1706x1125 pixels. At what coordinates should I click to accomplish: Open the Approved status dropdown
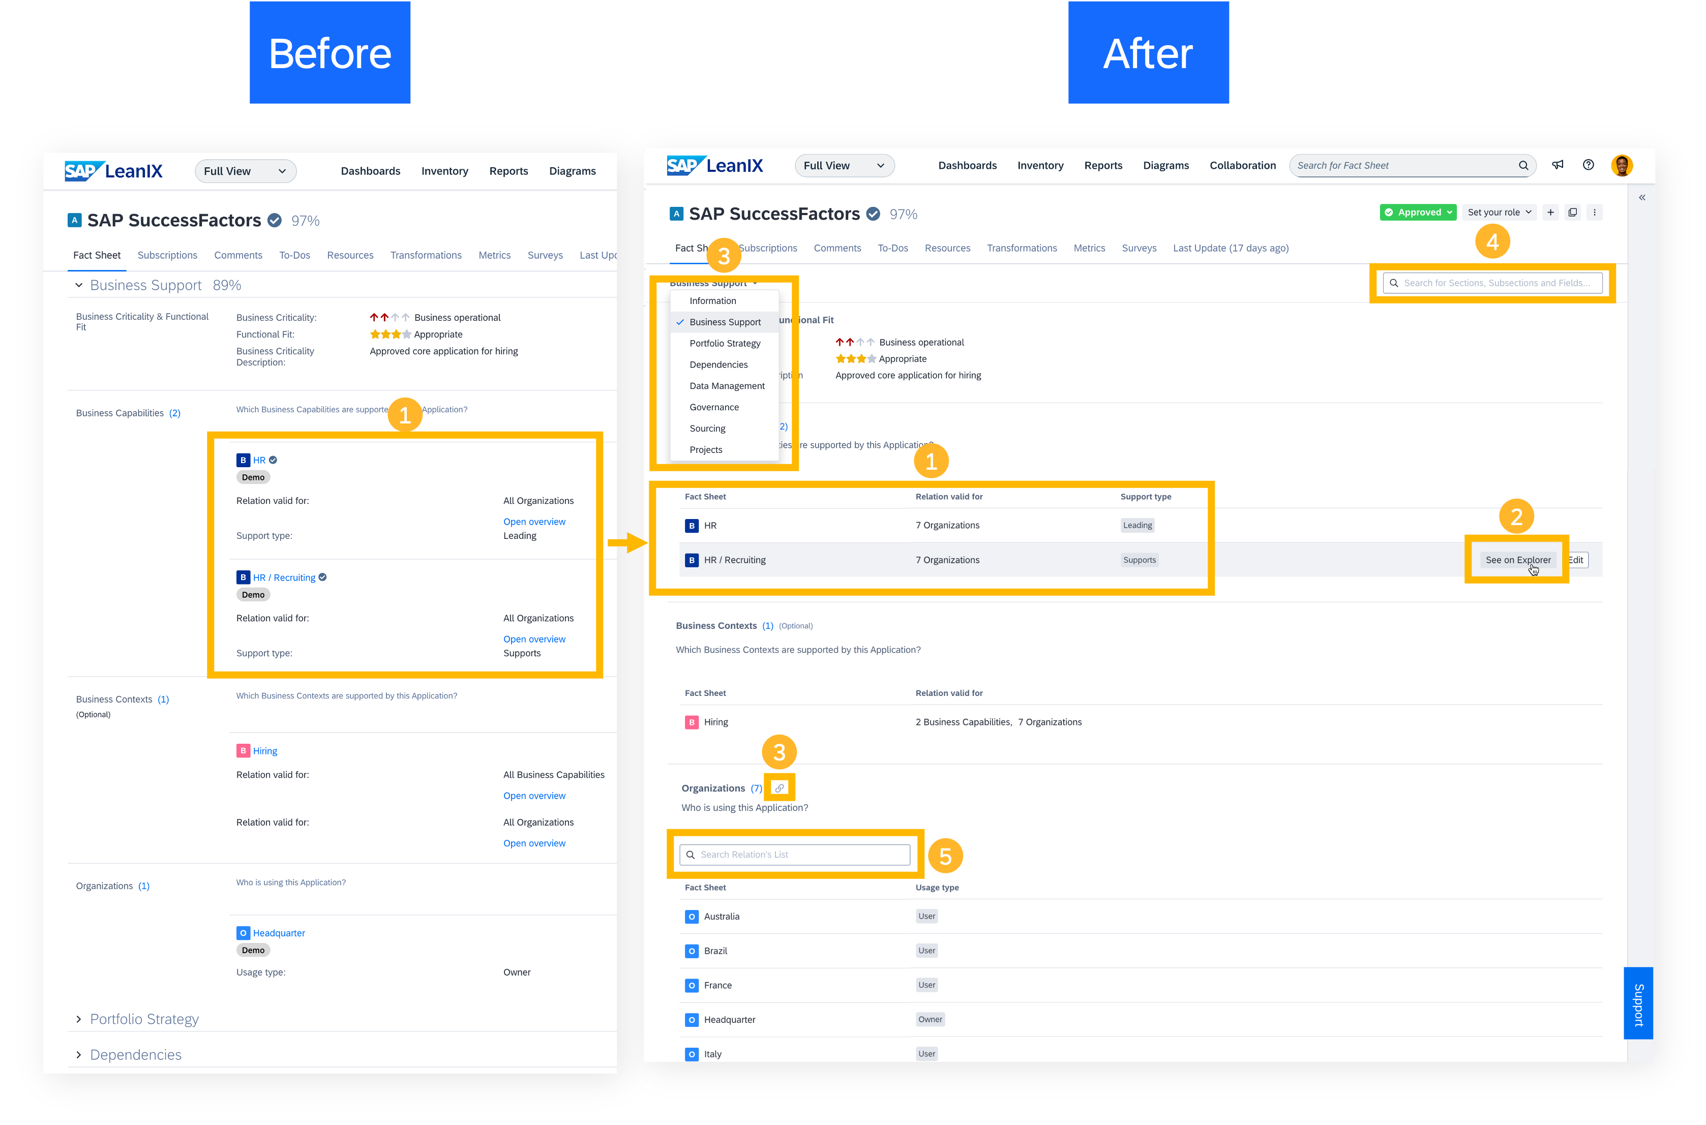point(1418,212)
